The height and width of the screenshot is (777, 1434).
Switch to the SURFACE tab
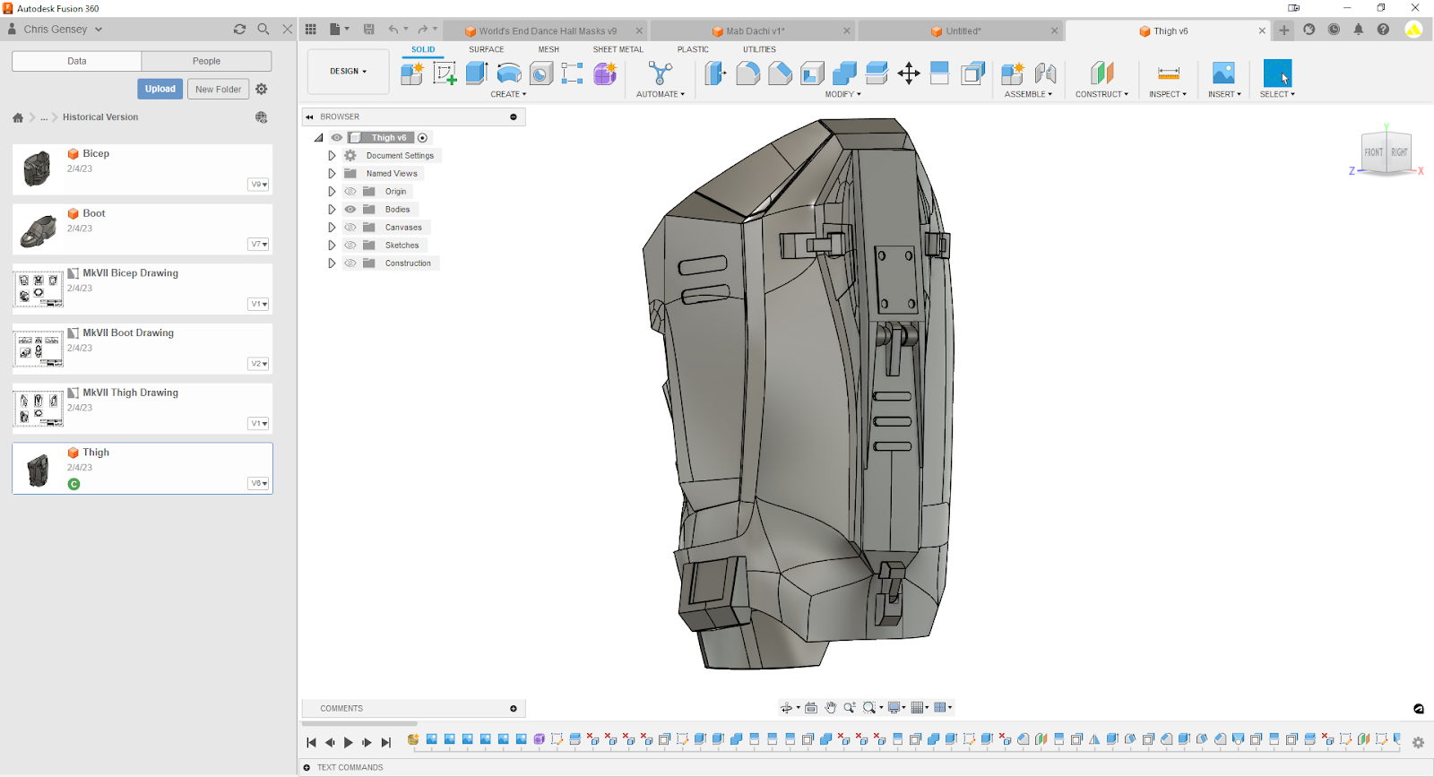[x=487, y=50]
